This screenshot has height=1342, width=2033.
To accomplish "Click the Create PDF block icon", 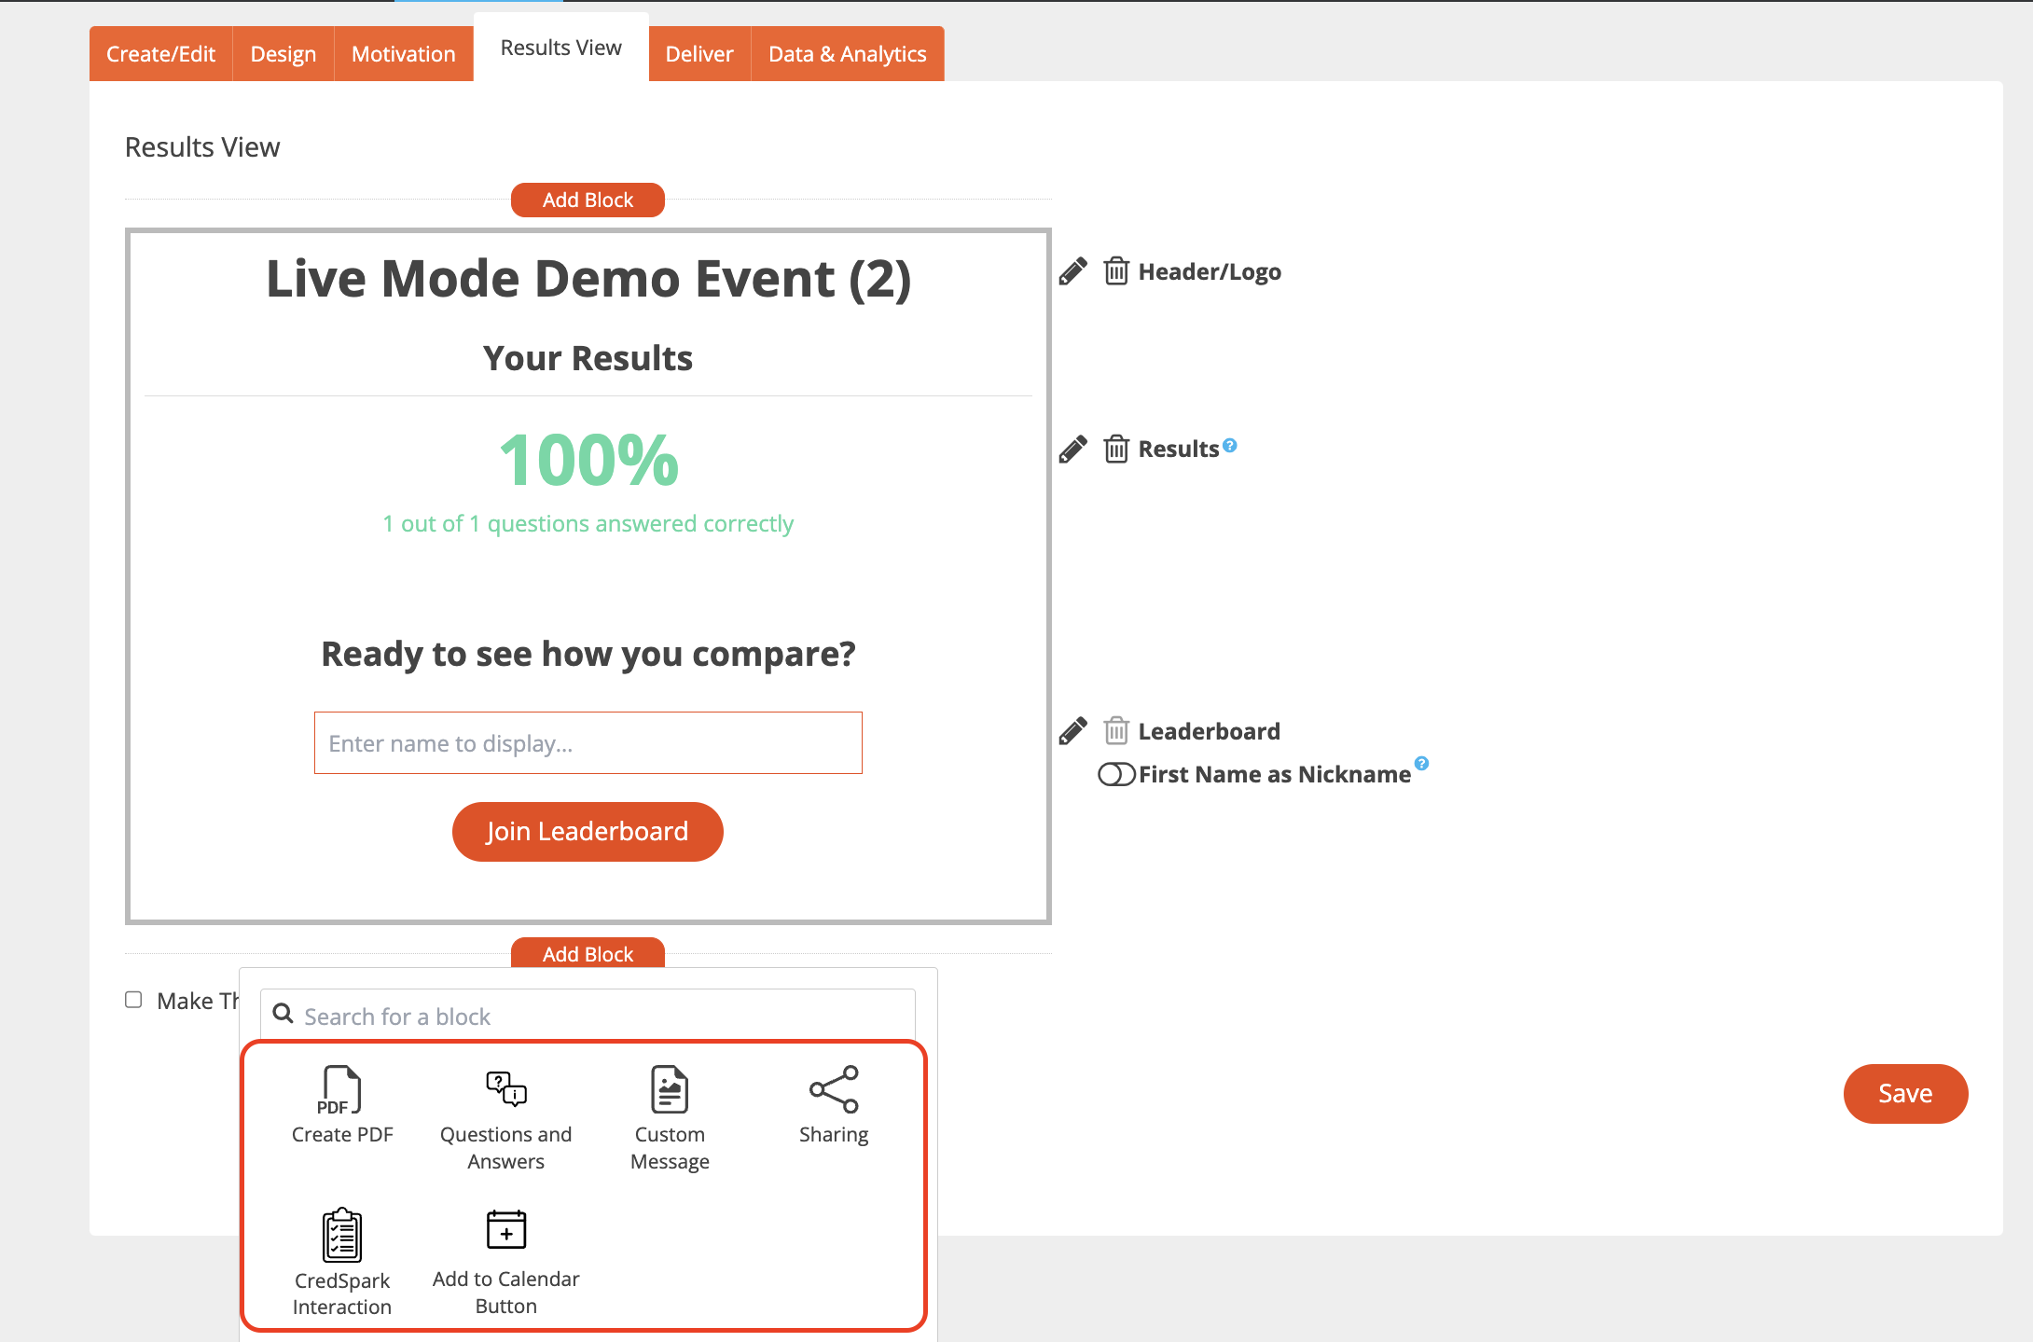I will 341,1090.
